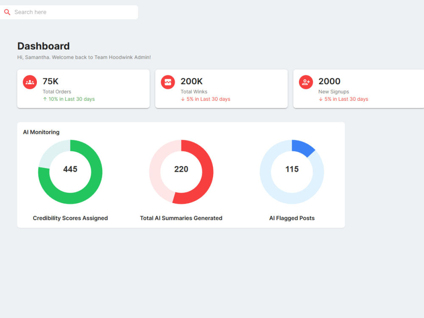The height and width of the screenshot is (318, 424).
Task: Click the Total Winks caption
Action: pos(194,92)
